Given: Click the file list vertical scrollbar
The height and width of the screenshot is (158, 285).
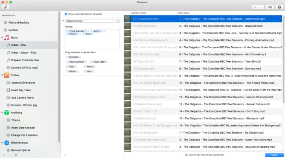Looking at the screenshot, I should pyautogui.click(x=283, y=59).
